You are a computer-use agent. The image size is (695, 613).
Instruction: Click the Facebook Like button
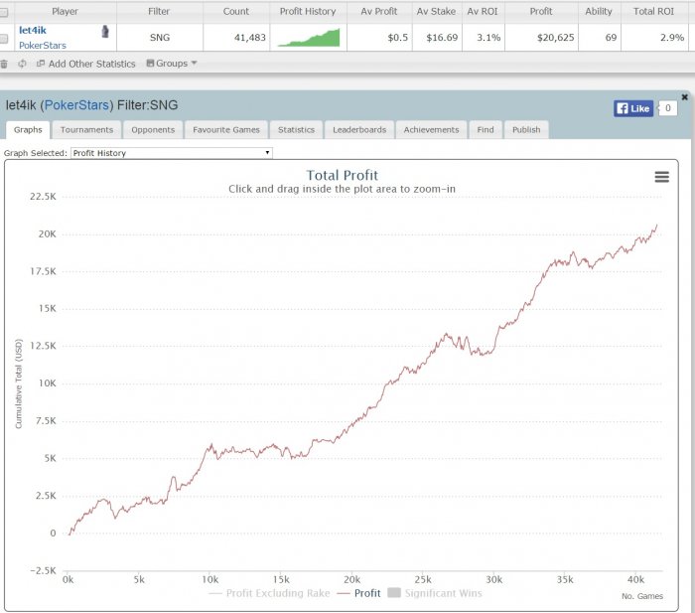click(x=633, y=108)
